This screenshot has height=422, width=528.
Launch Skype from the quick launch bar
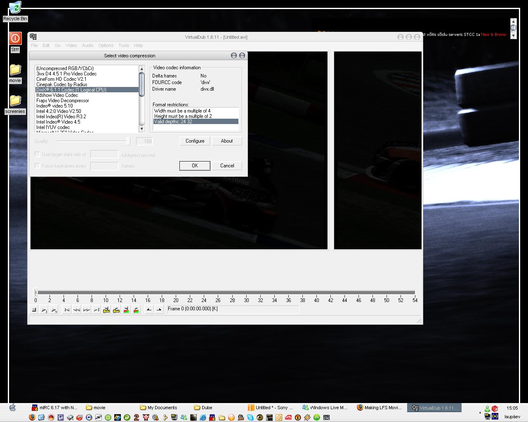pos(250,417)
